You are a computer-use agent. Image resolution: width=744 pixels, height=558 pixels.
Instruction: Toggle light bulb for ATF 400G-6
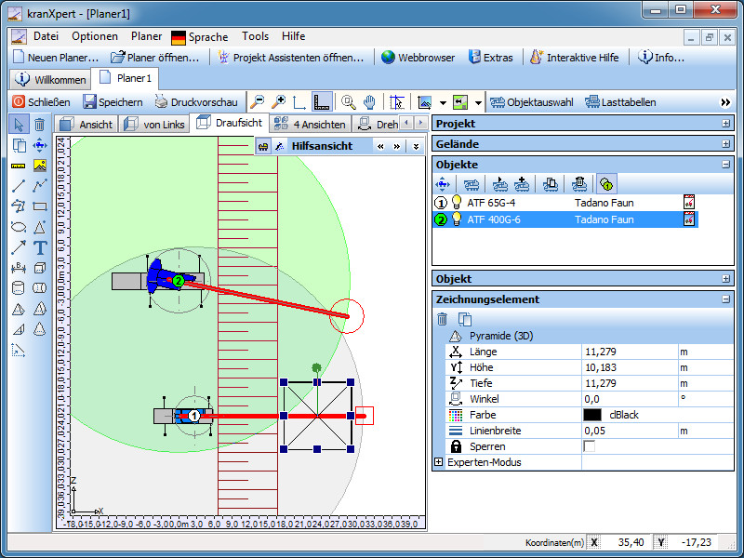point(457,219)
